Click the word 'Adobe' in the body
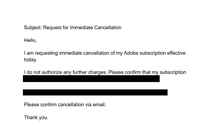This screenshot has height=137, width=210. 131,53
